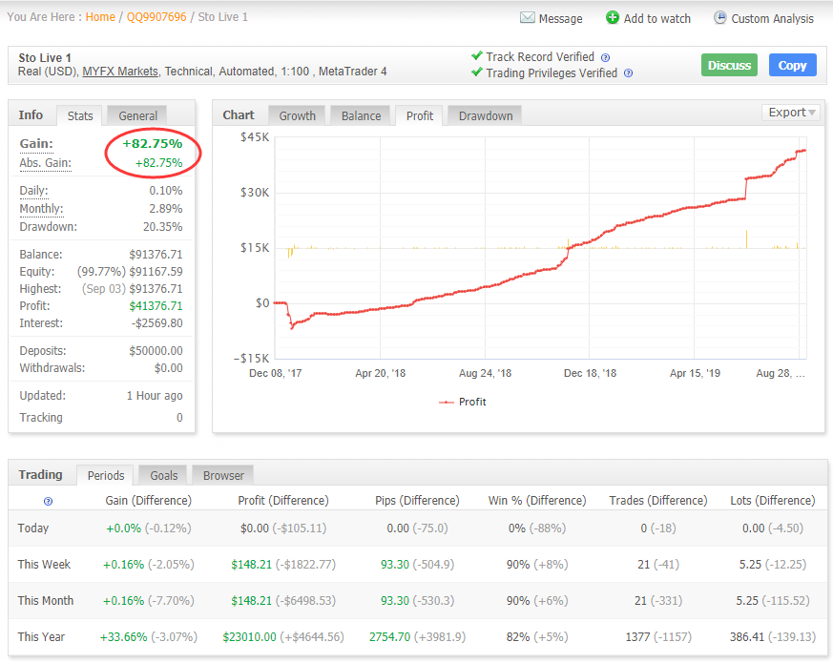The height and width of the screenshot is (663, 833).
Task: Switch to the Stats tab
Action: pyautogui.click(x=80, y=115)
